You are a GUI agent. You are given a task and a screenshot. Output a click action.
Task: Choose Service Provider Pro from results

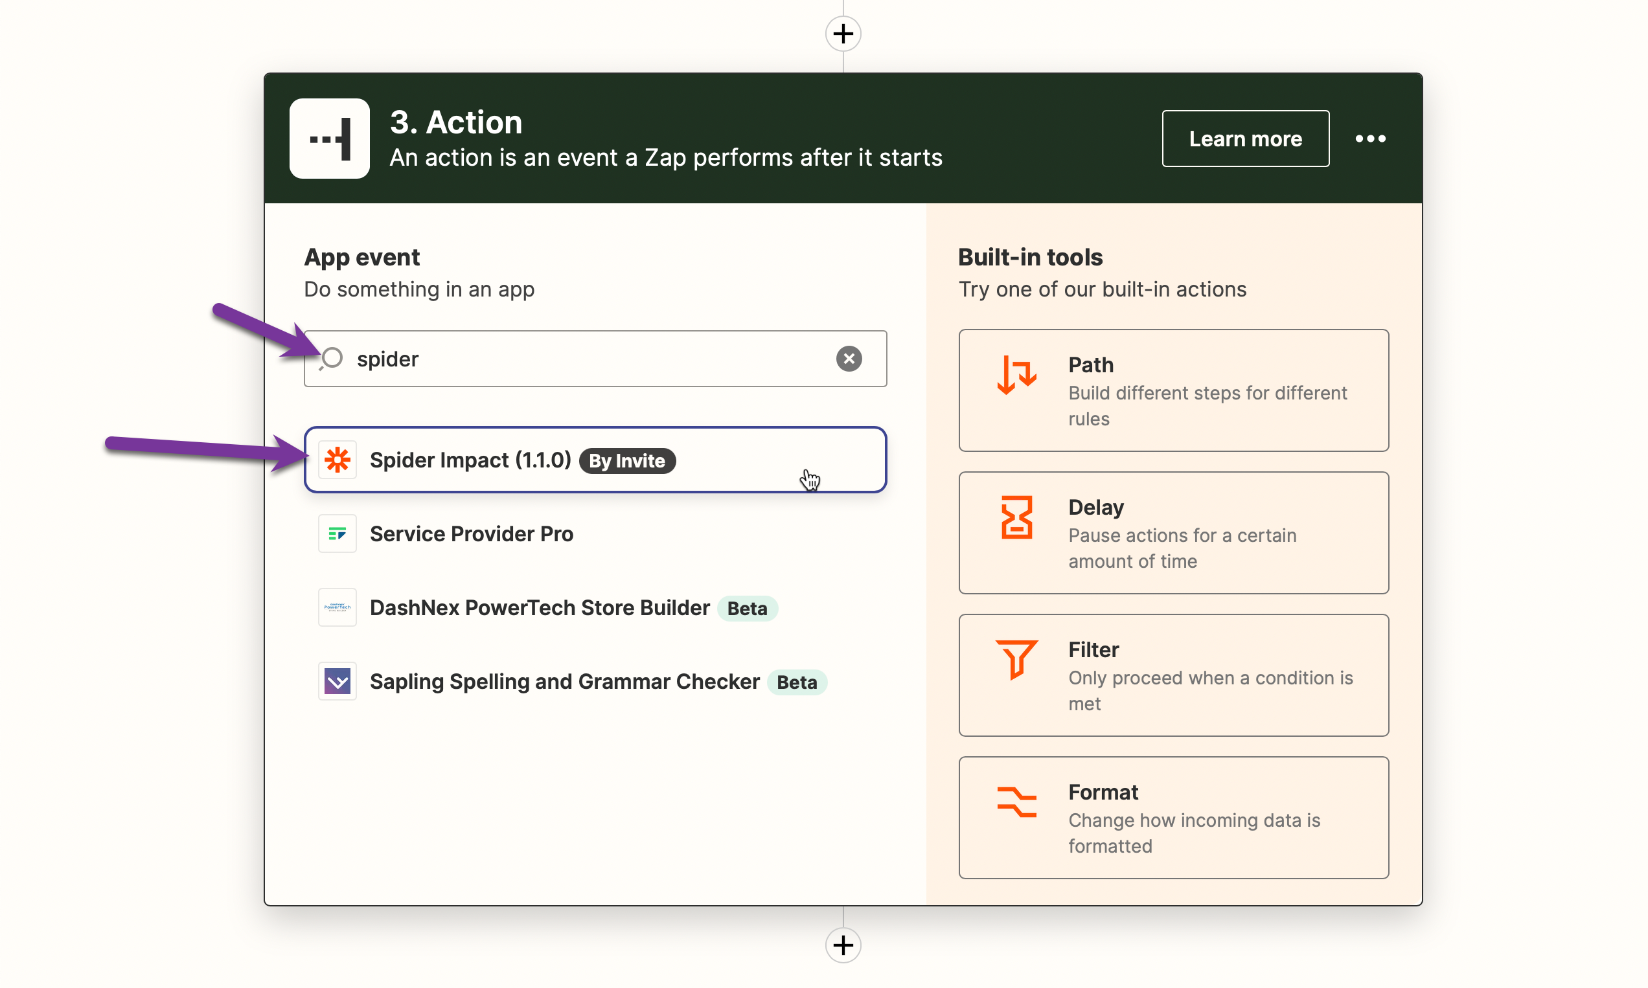(595, 533)
